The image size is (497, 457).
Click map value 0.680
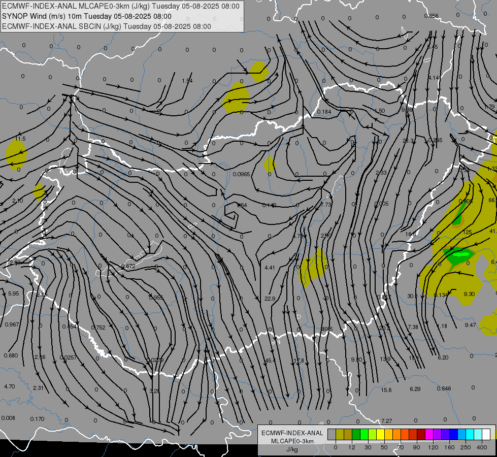point(11,355)
